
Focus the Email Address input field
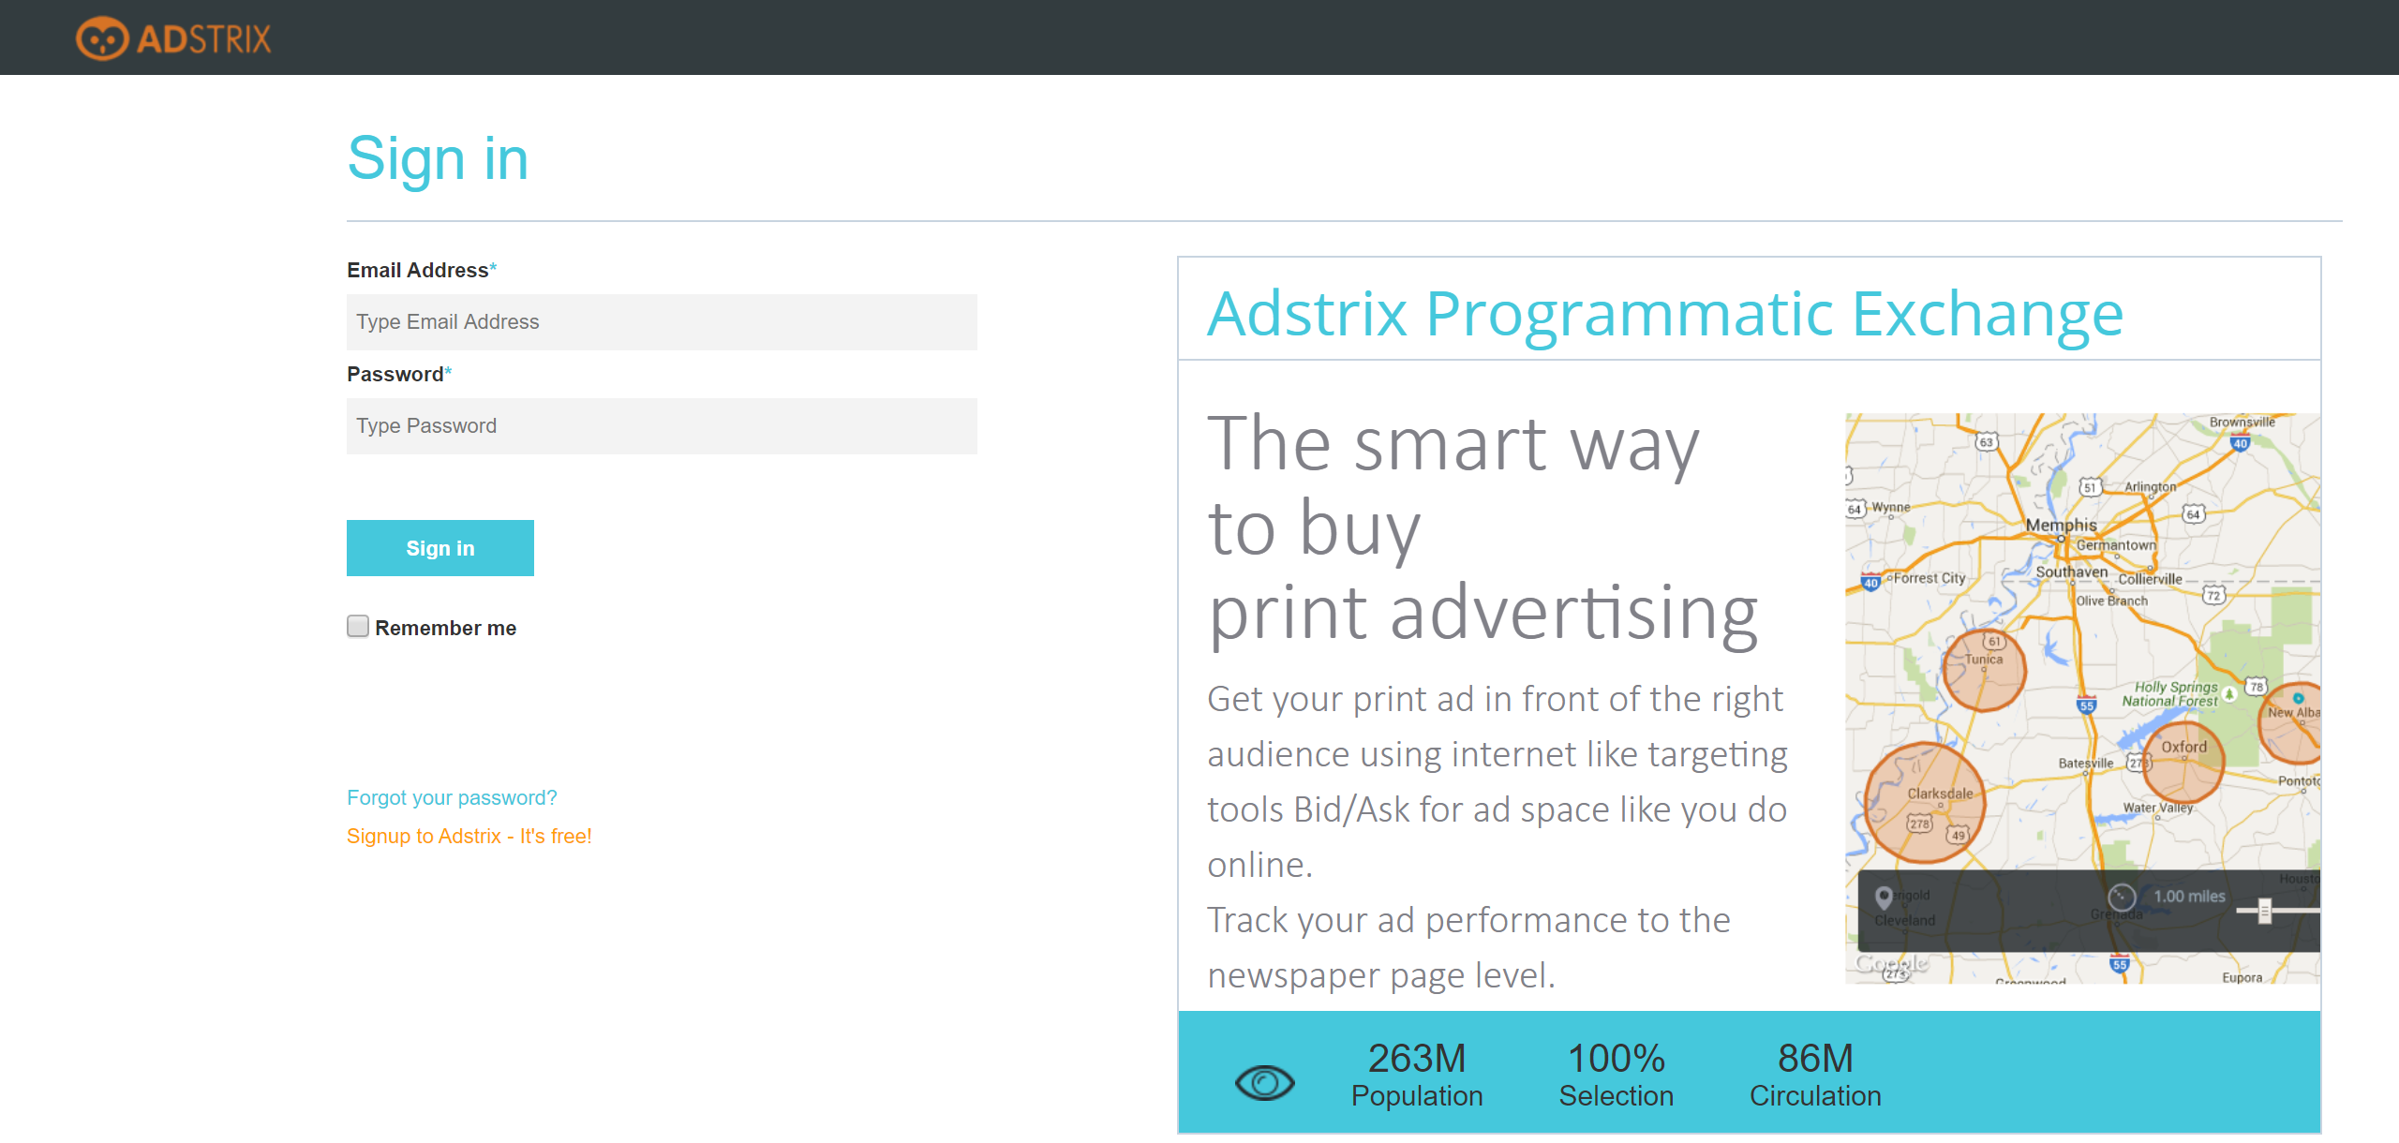(x=662, y=322)
